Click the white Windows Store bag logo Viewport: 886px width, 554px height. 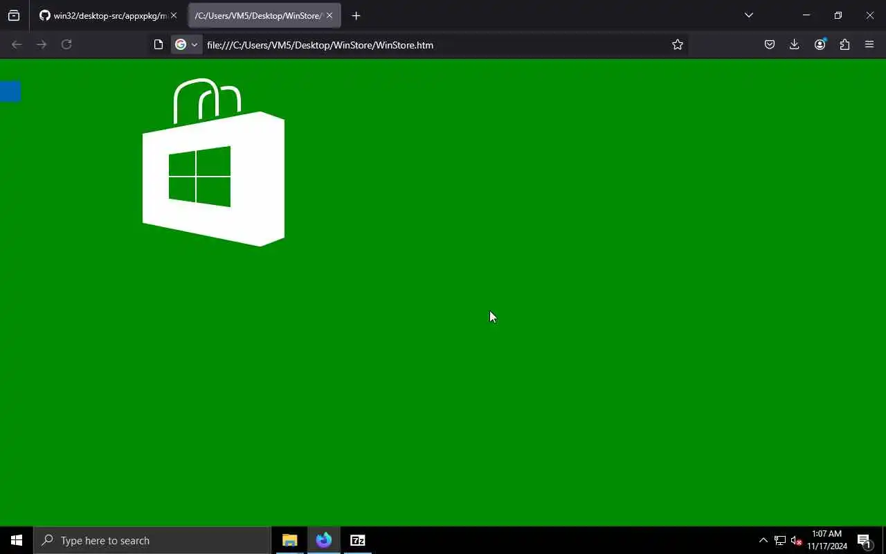213,162
